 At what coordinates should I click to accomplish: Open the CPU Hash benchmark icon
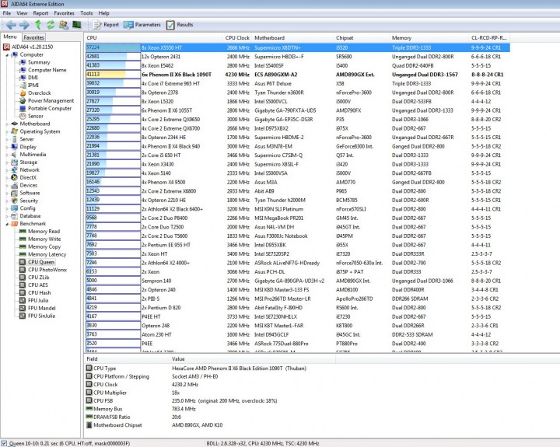[23, 293]
